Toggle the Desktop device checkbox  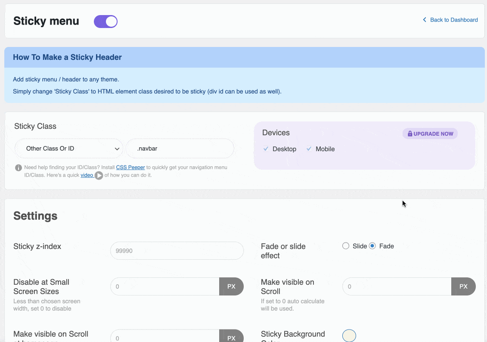point(266,149)
